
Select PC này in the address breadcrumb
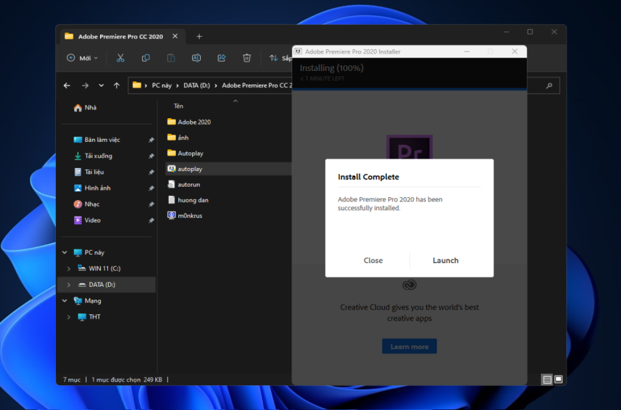(161, 86)
